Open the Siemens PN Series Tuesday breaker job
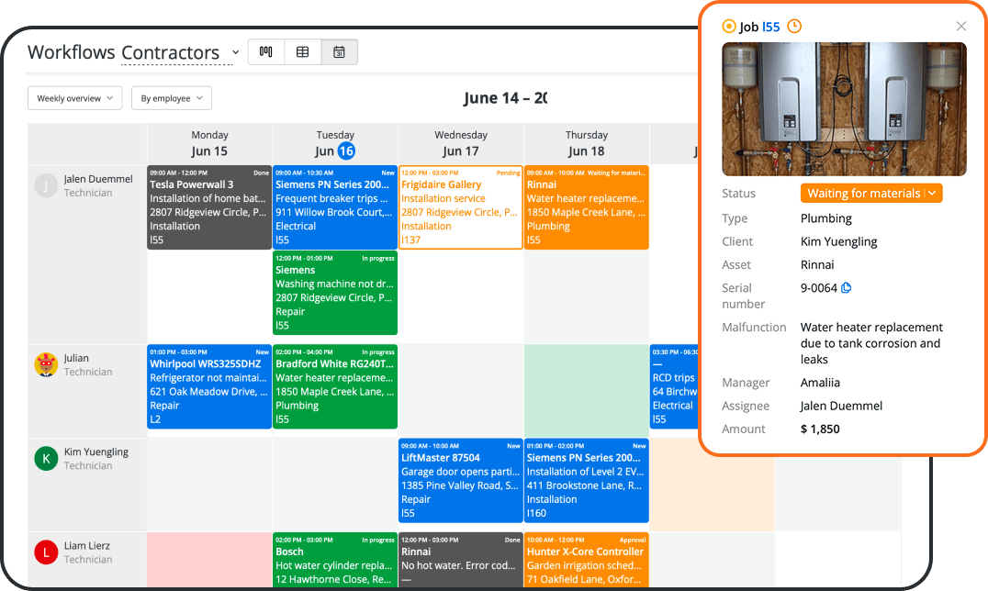This screenshot has height=591, width=988. point(334,207)
